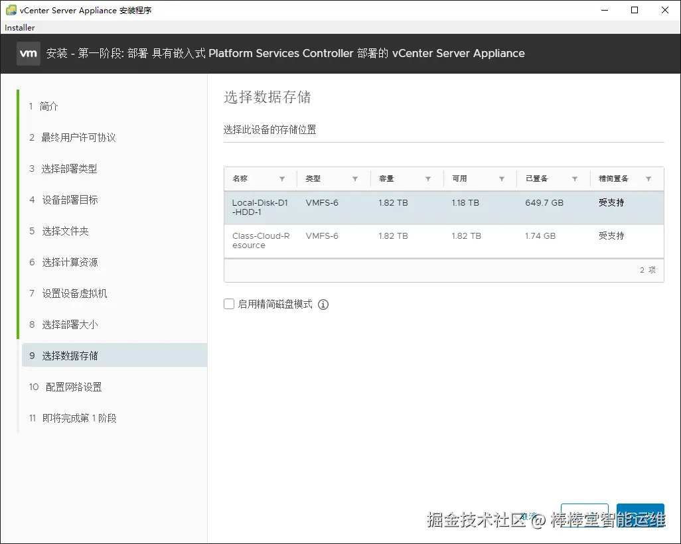Maximize the installer window
This screenshot has height=544, width=681.
pos(635,10)
